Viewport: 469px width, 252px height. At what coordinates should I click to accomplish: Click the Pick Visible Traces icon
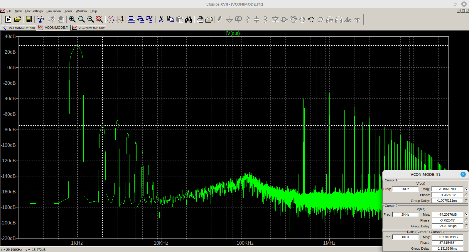111,19
